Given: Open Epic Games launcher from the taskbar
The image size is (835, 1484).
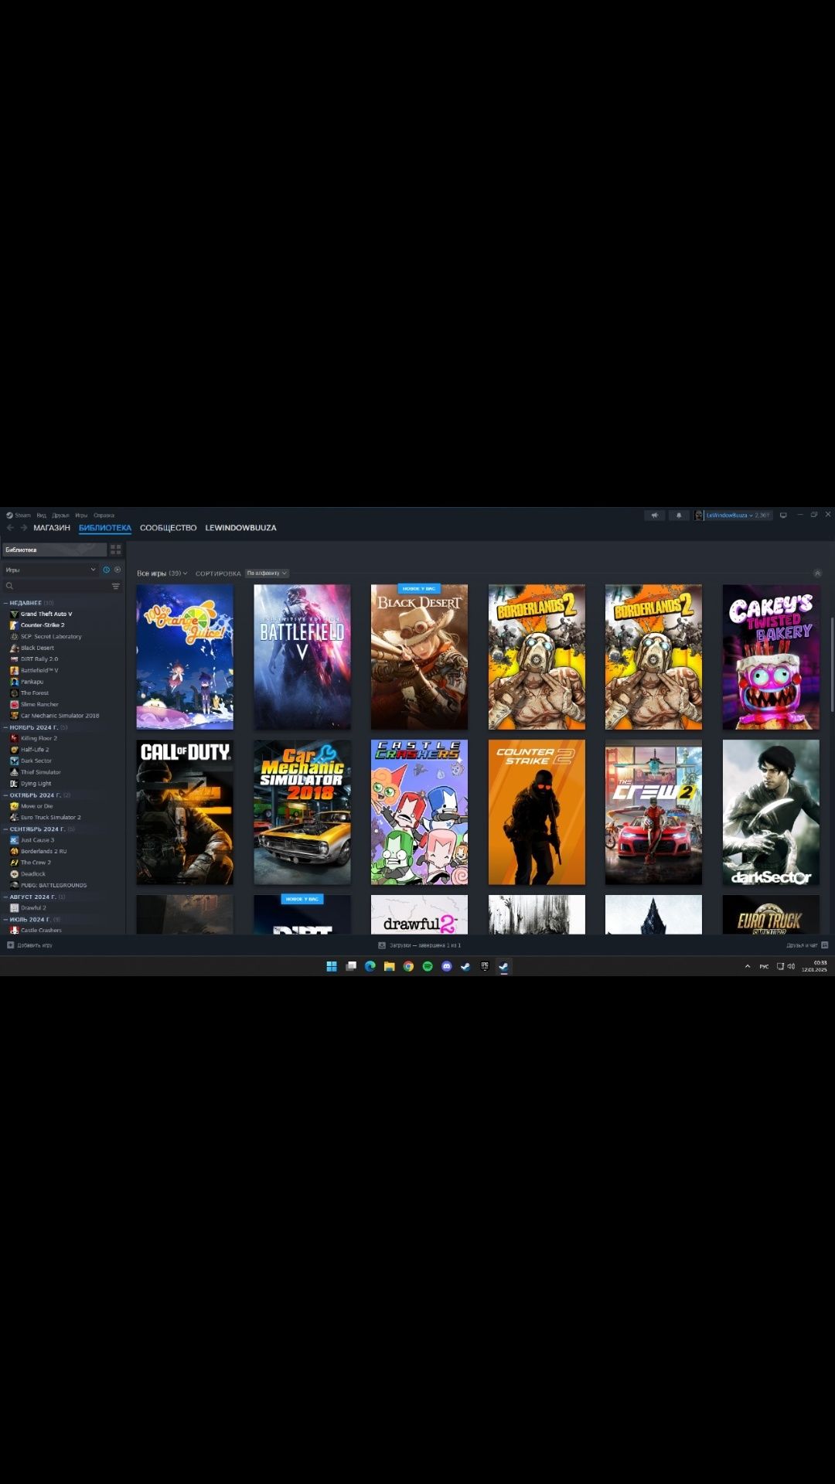Looking at the screenshot, I should click(485, 966).
